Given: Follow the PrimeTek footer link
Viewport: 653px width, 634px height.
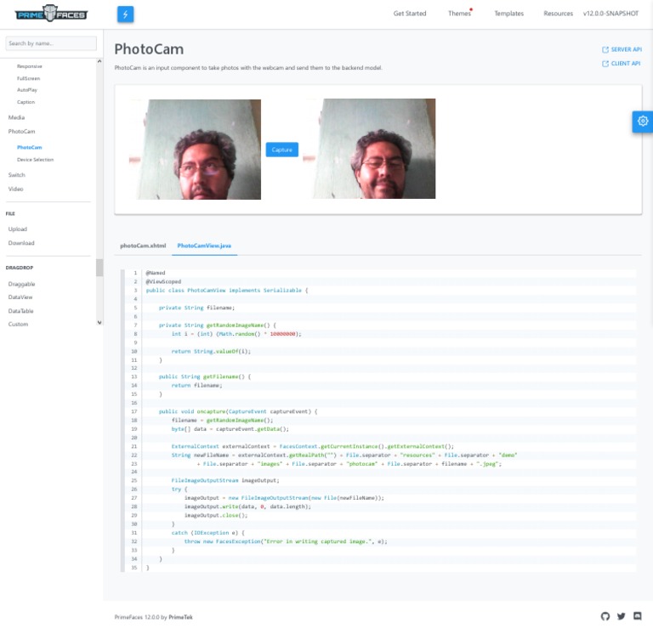Looking at the screenshot, I should click(x=181, y=617).
